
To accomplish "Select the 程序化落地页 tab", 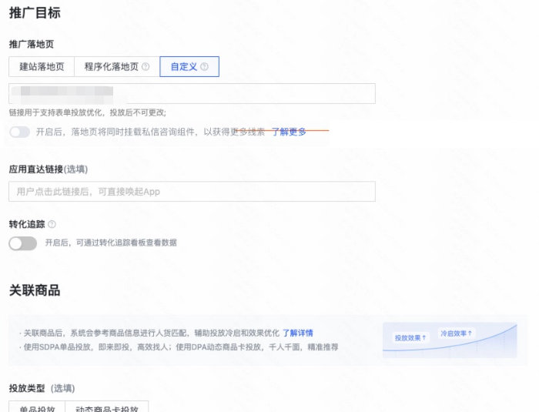I will point(117,66).
